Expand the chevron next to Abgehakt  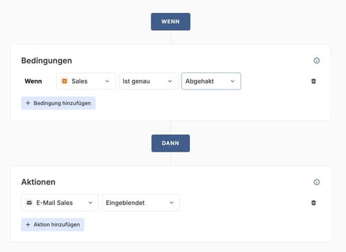coord(232,81)
